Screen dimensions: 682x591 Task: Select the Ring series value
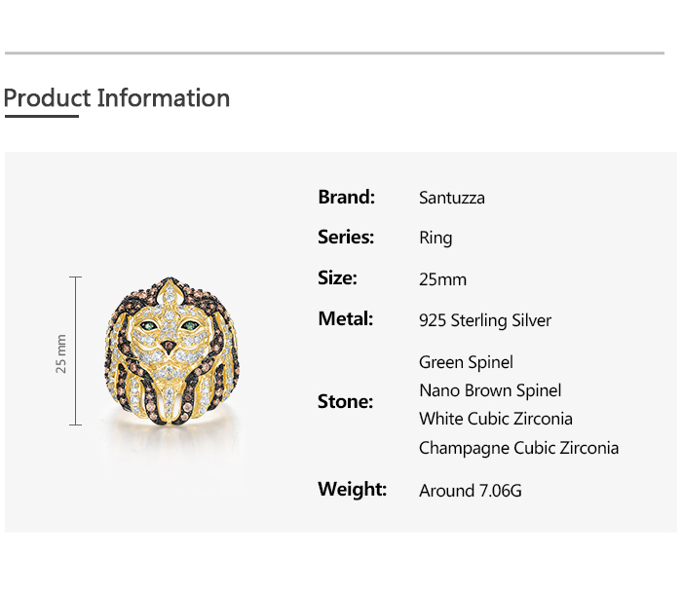click(436, 238)
